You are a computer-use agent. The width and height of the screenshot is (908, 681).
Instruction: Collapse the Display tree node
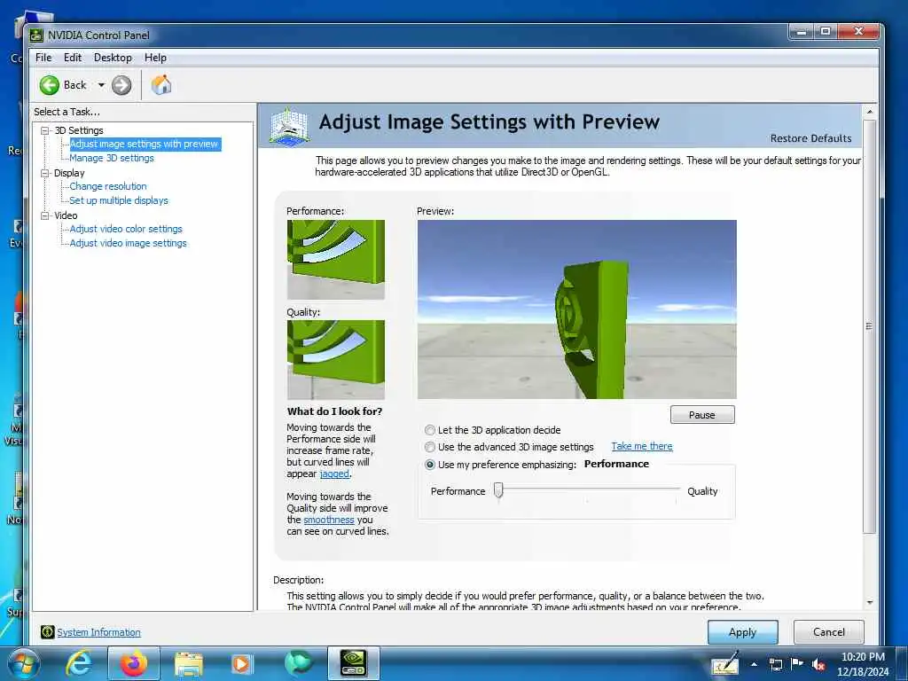[44, 173]
